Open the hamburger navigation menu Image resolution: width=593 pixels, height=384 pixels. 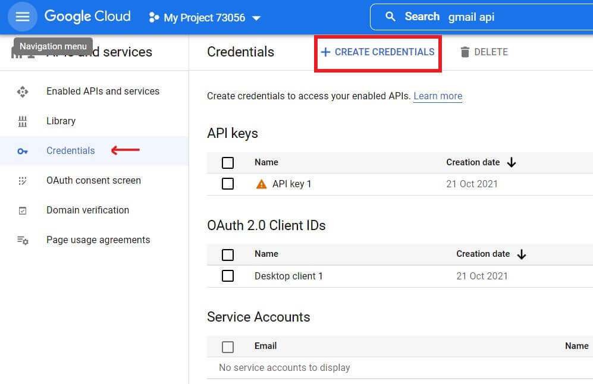click(x=23, y=17)
